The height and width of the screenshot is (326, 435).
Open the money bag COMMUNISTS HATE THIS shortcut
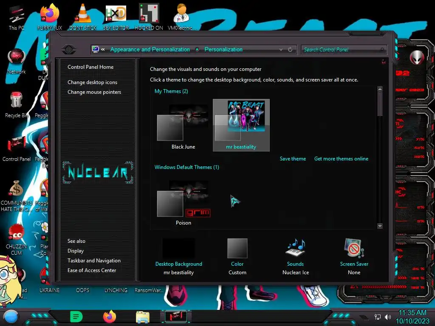(x=17, y=196)
